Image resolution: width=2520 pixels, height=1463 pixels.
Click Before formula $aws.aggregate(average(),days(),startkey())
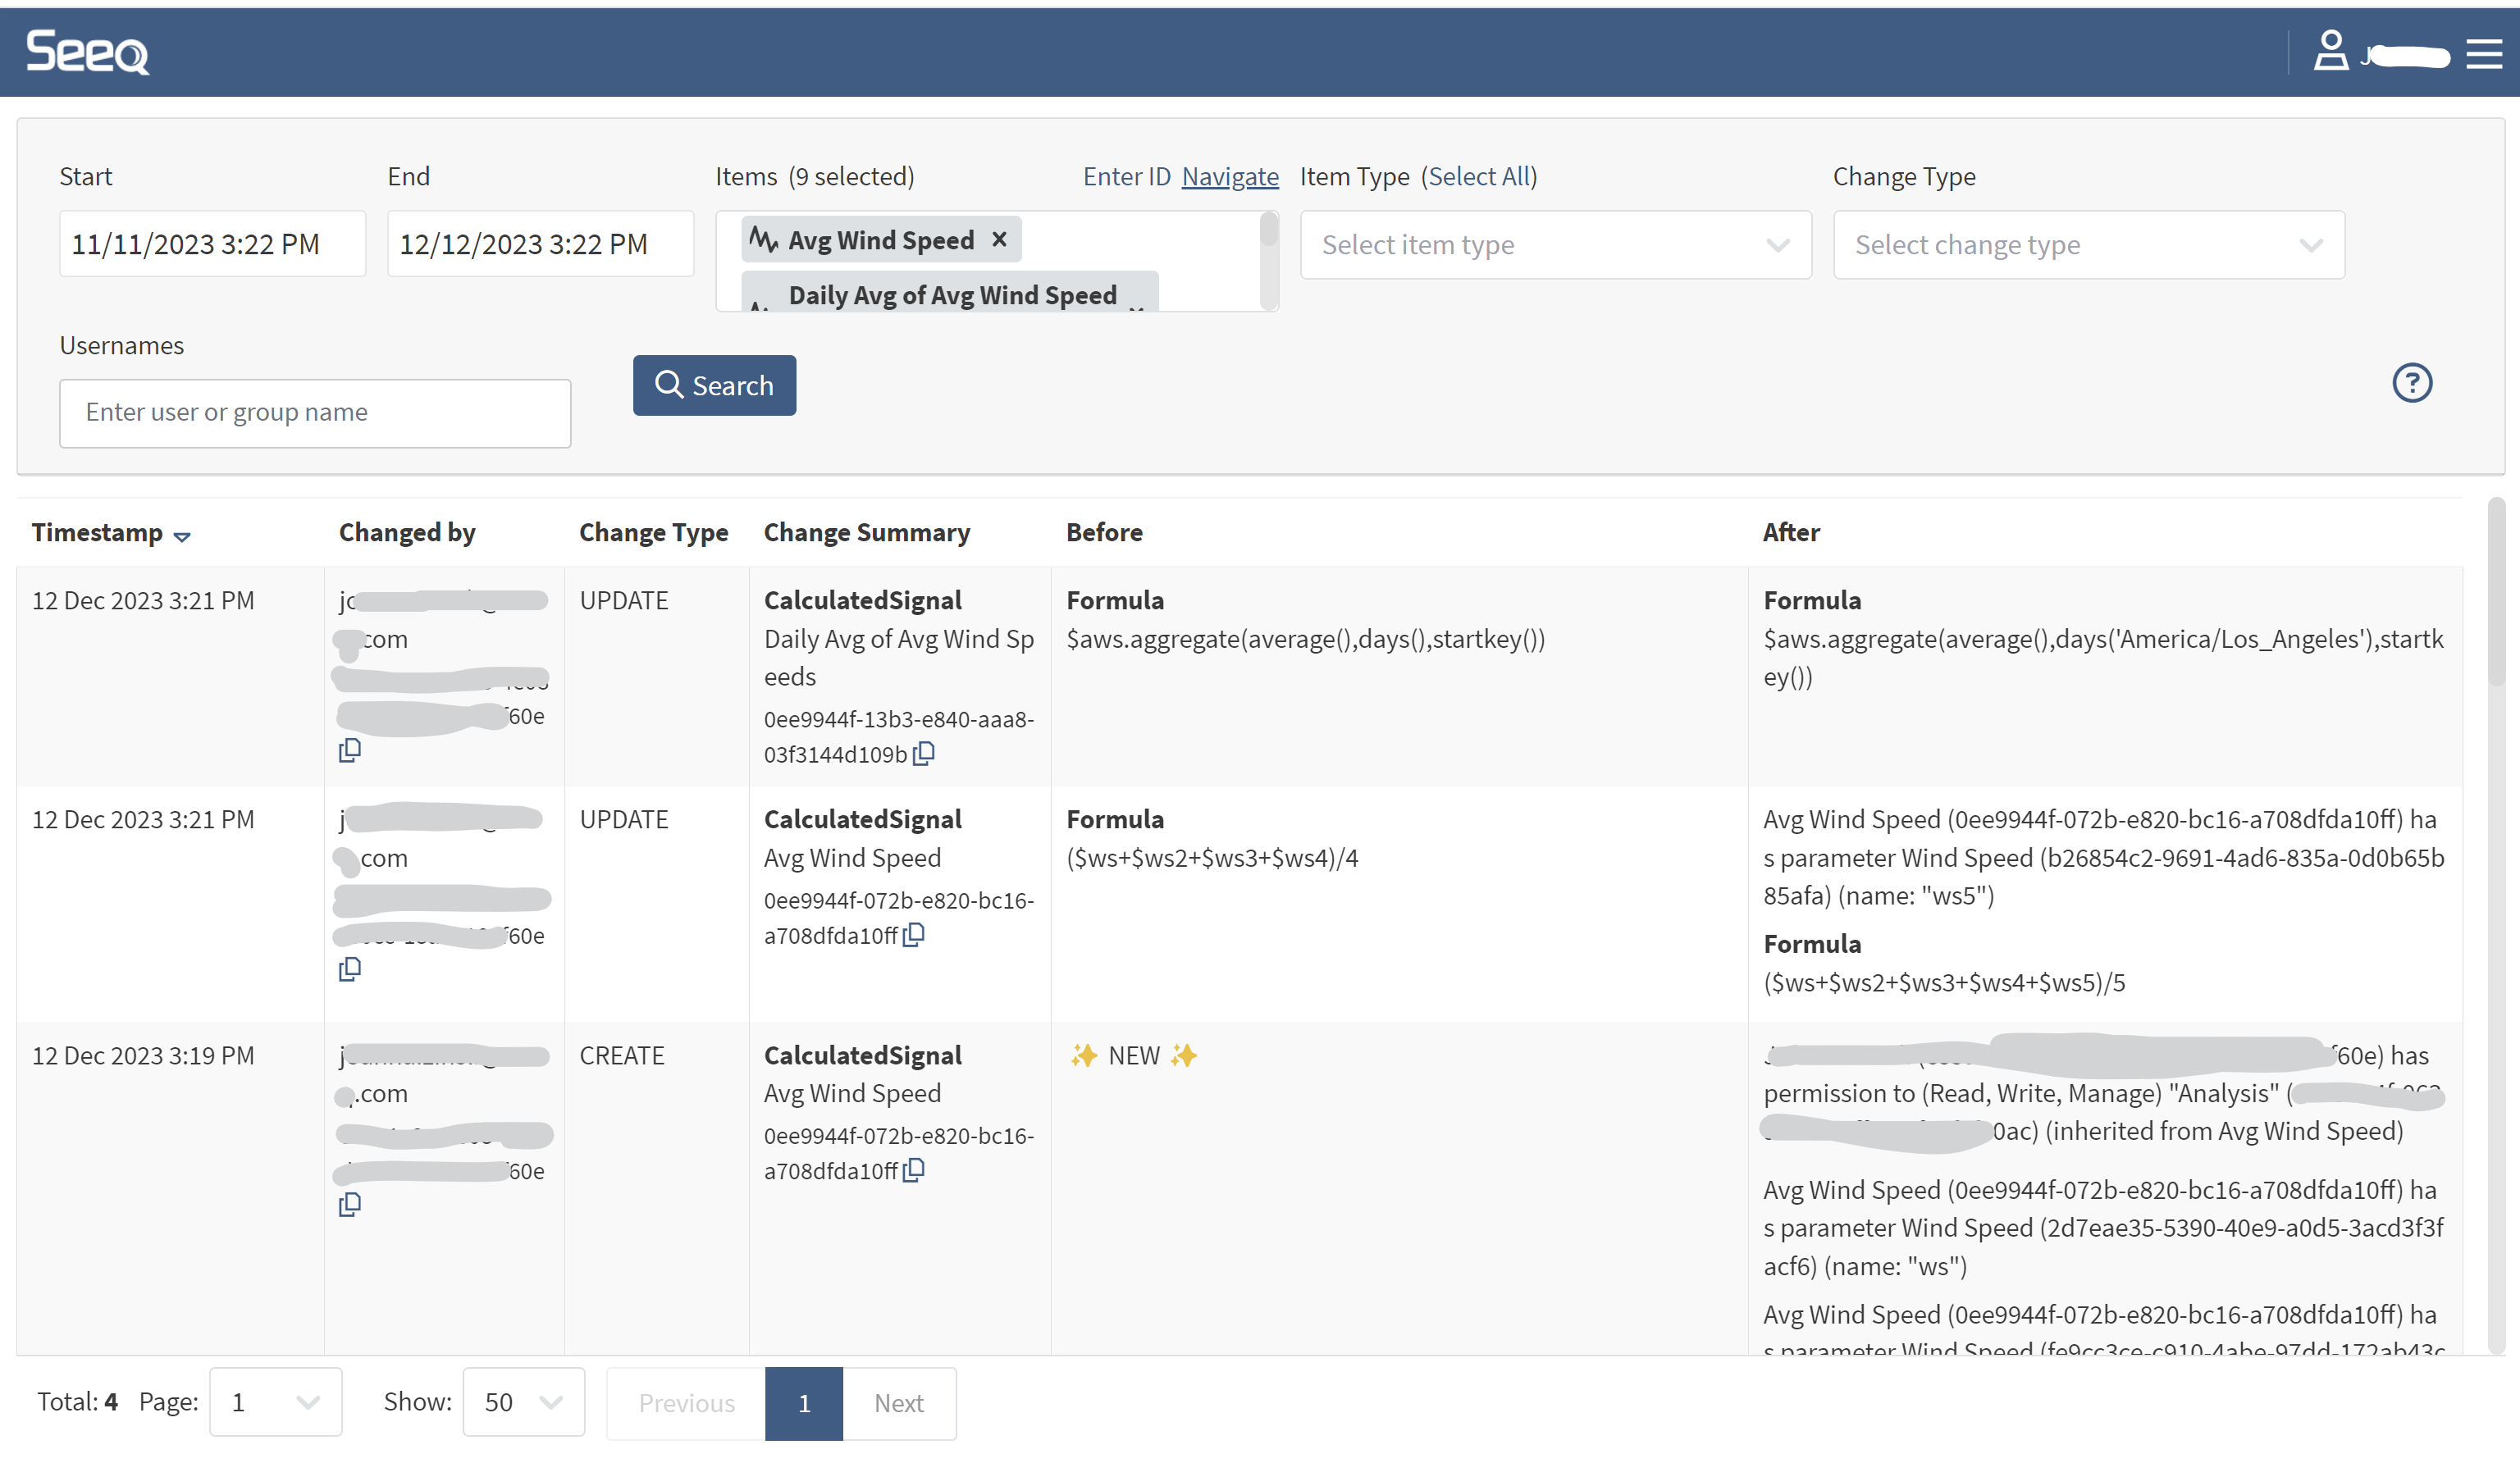click(1305, 639)
